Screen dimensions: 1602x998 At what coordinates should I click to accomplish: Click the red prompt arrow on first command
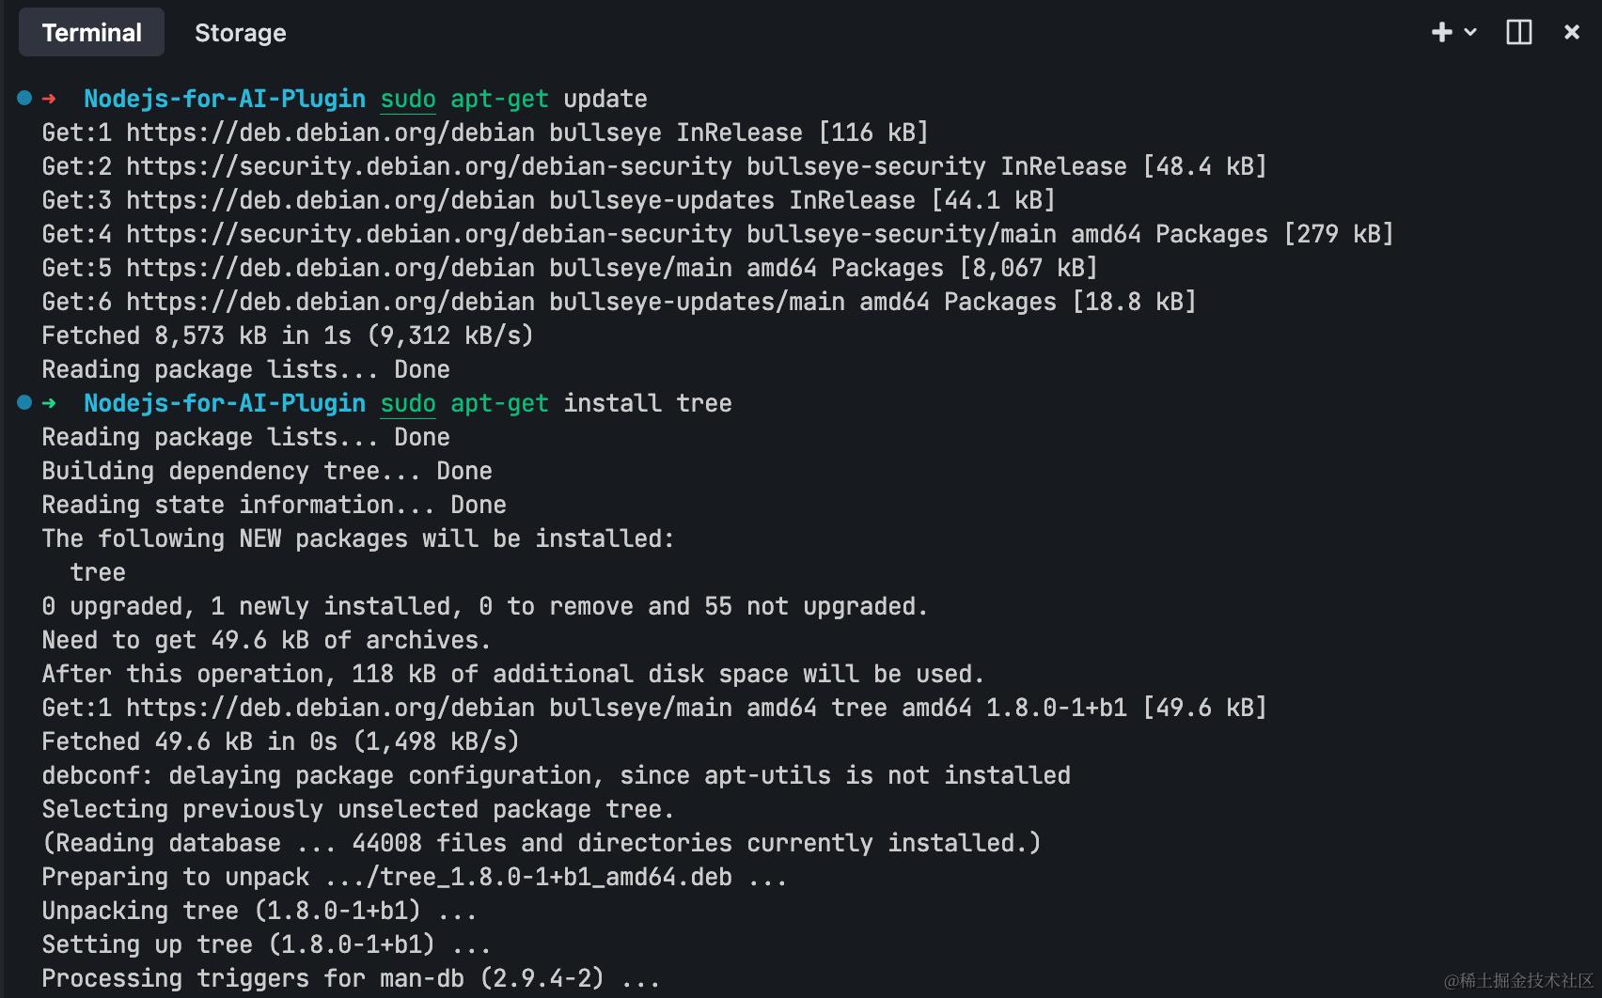click(x=49, y=99)
